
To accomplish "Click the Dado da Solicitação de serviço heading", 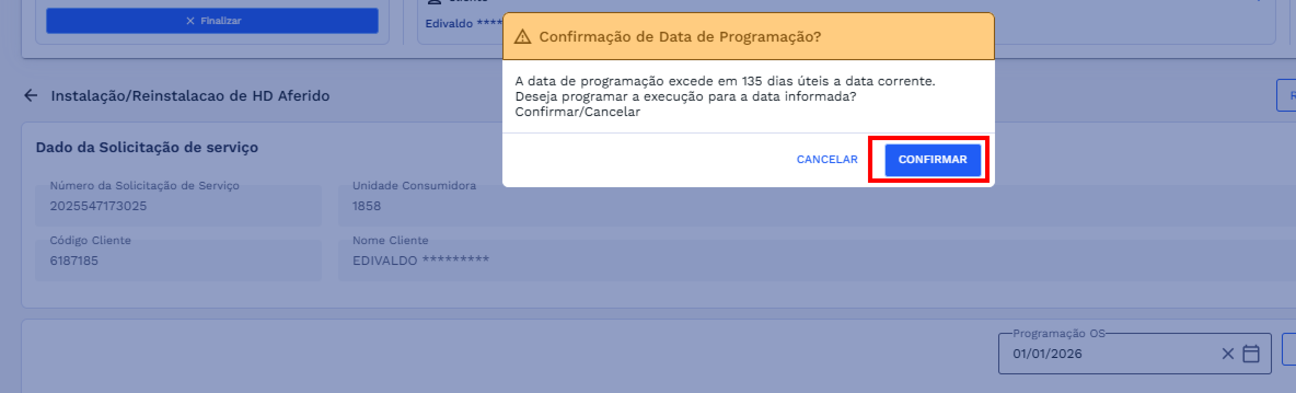I will pyautogui.click(x=147, y=147).
